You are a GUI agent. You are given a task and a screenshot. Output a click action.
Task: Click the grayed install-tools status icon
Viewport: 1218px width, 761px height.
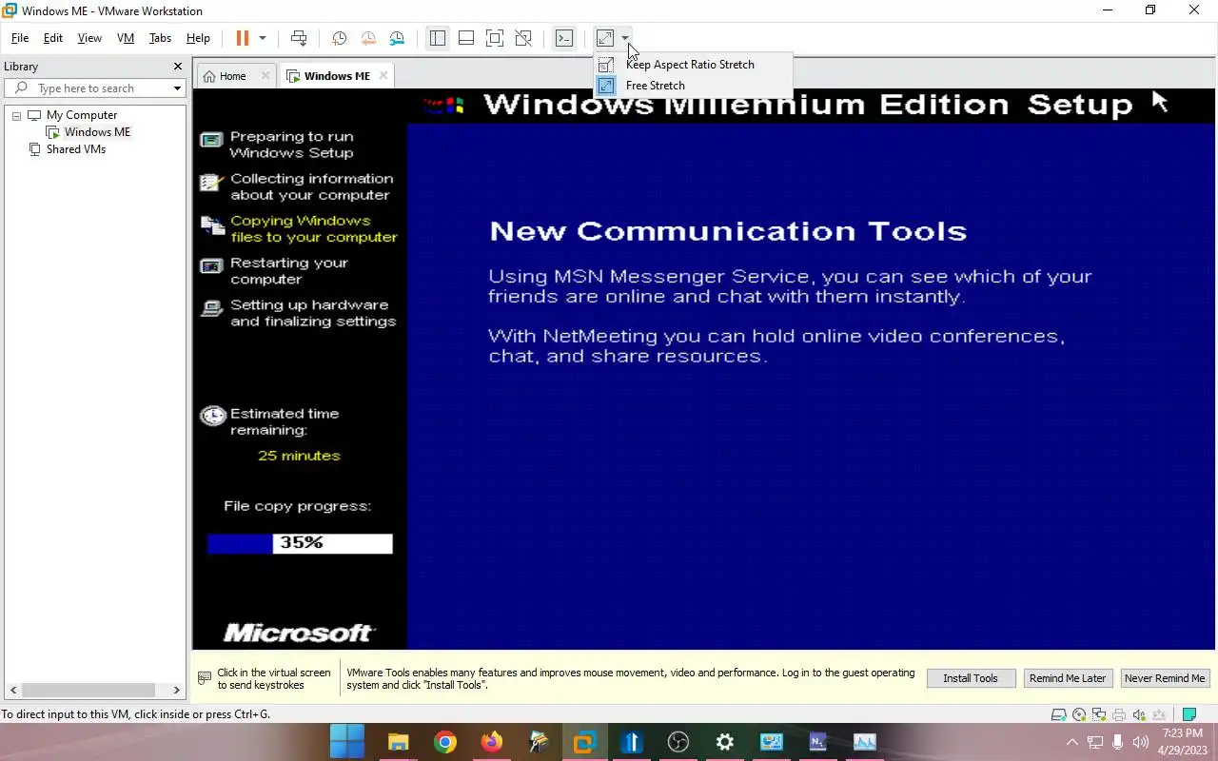tap(1159, 715)
